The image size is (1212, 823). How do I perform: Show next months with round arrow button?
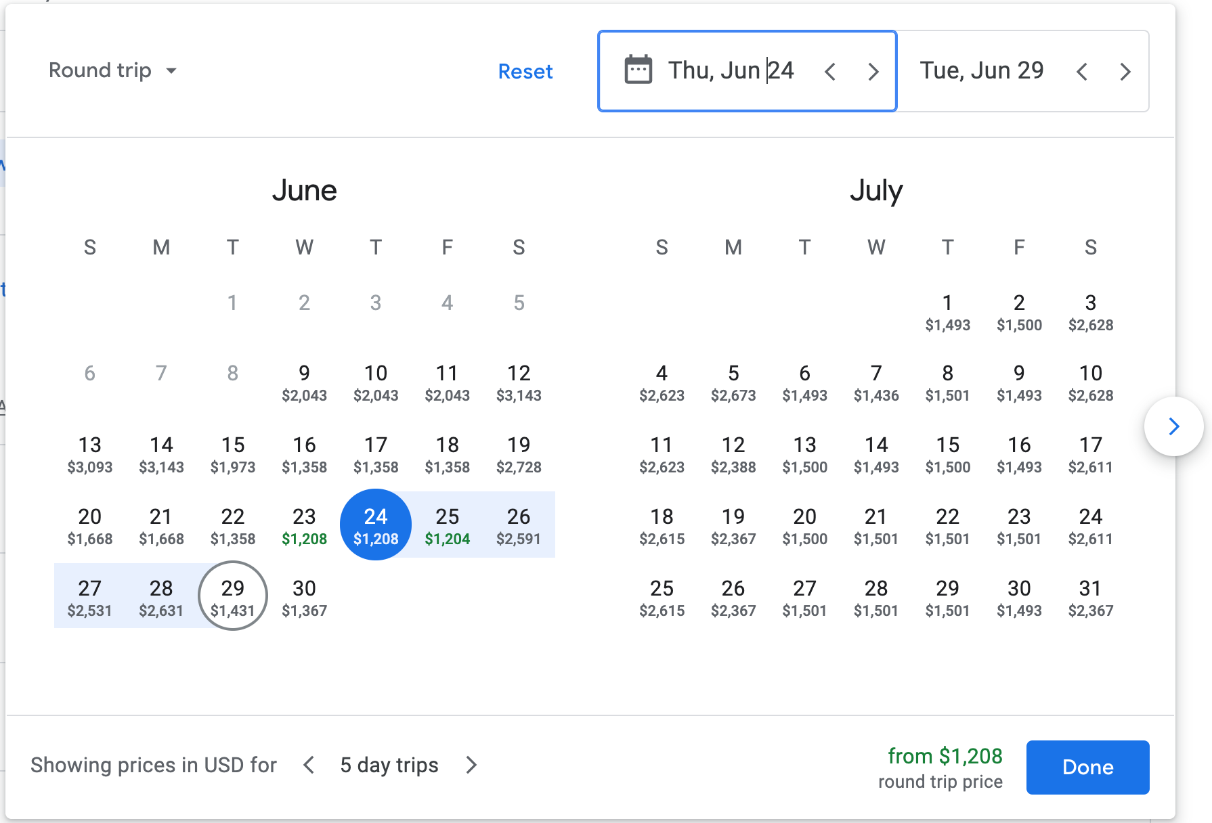coord(1173,426)
